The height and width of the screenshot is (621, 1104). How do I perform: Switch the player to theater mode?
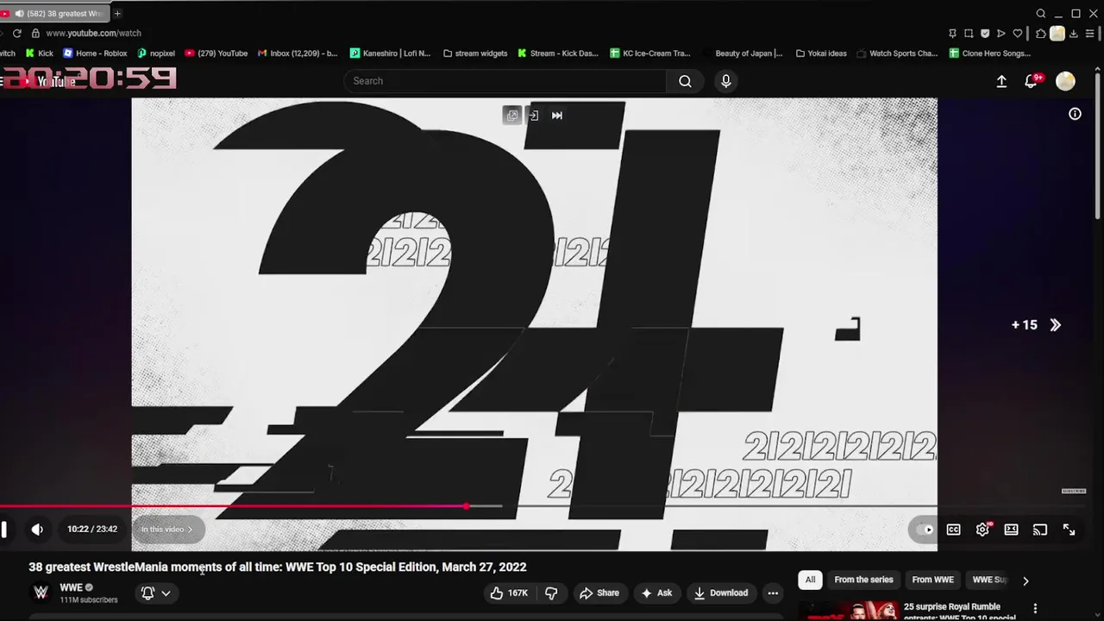pos(1011,530)
